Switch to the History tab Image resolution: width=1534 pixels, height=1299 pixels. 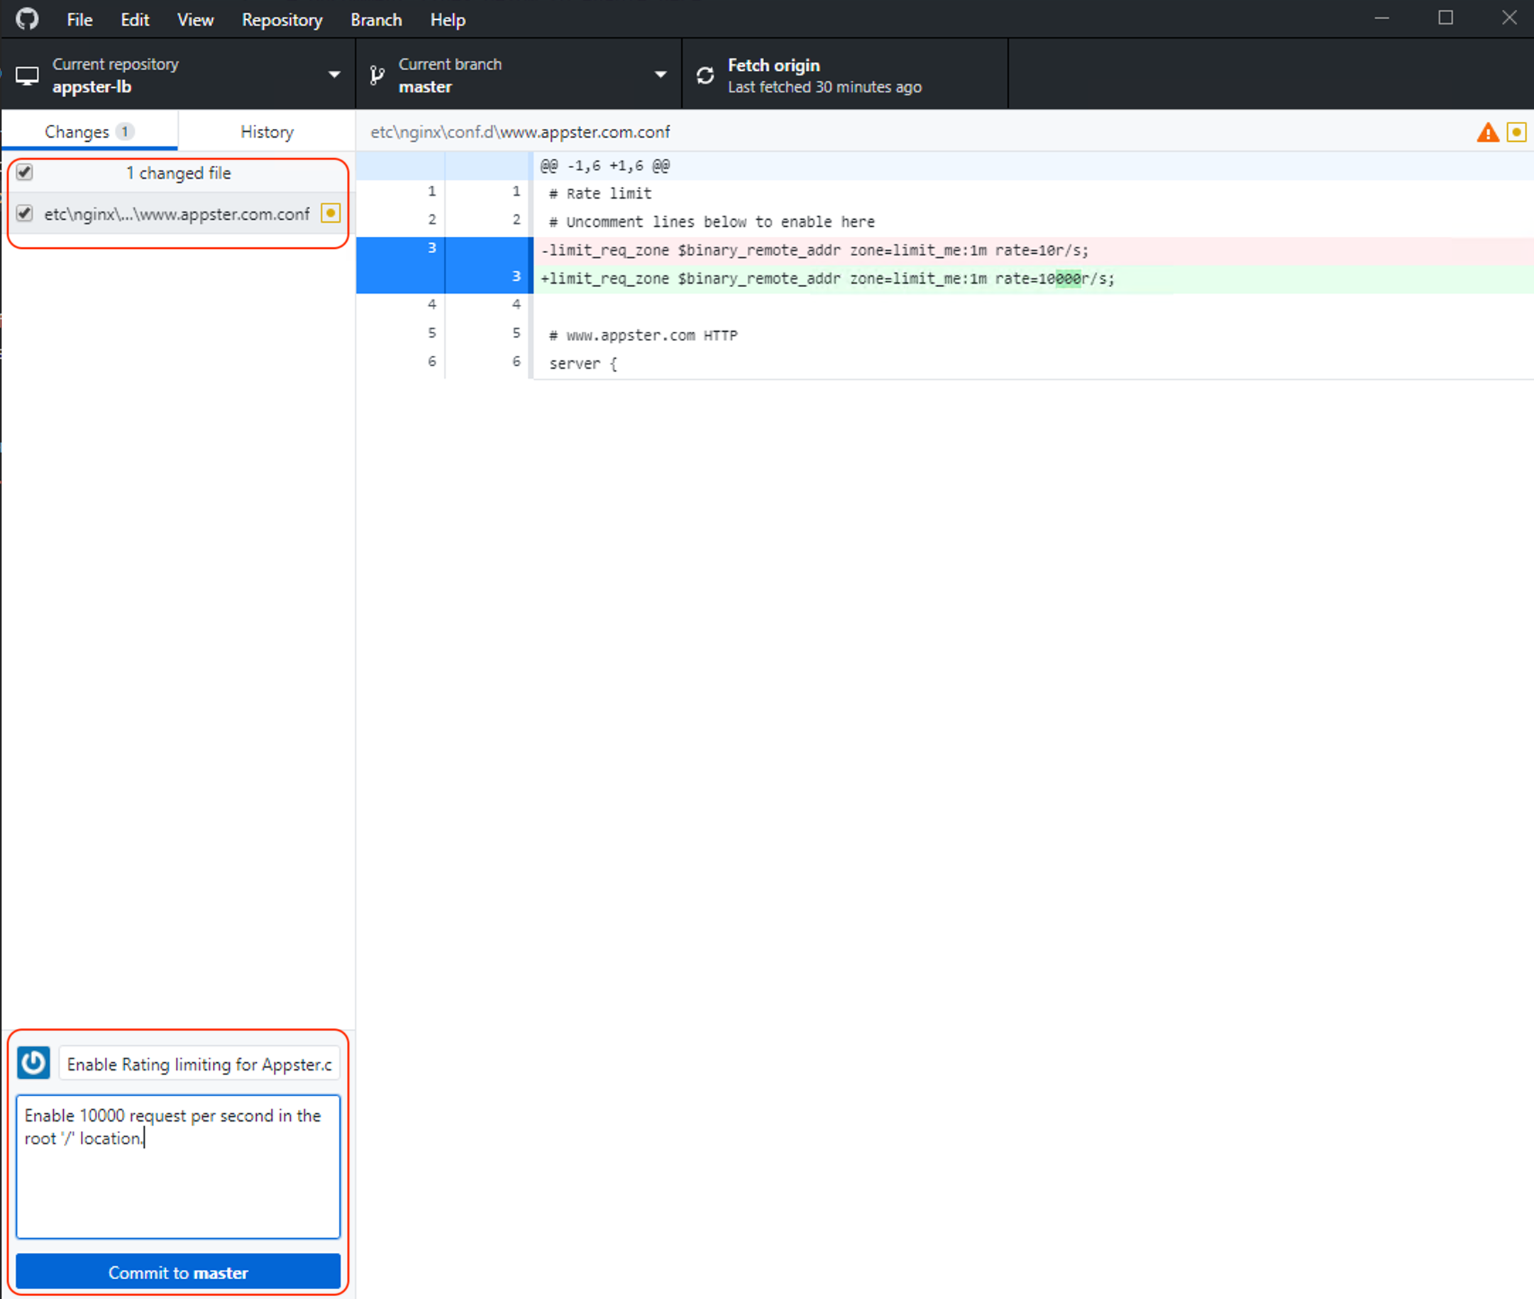click(267, 132)
